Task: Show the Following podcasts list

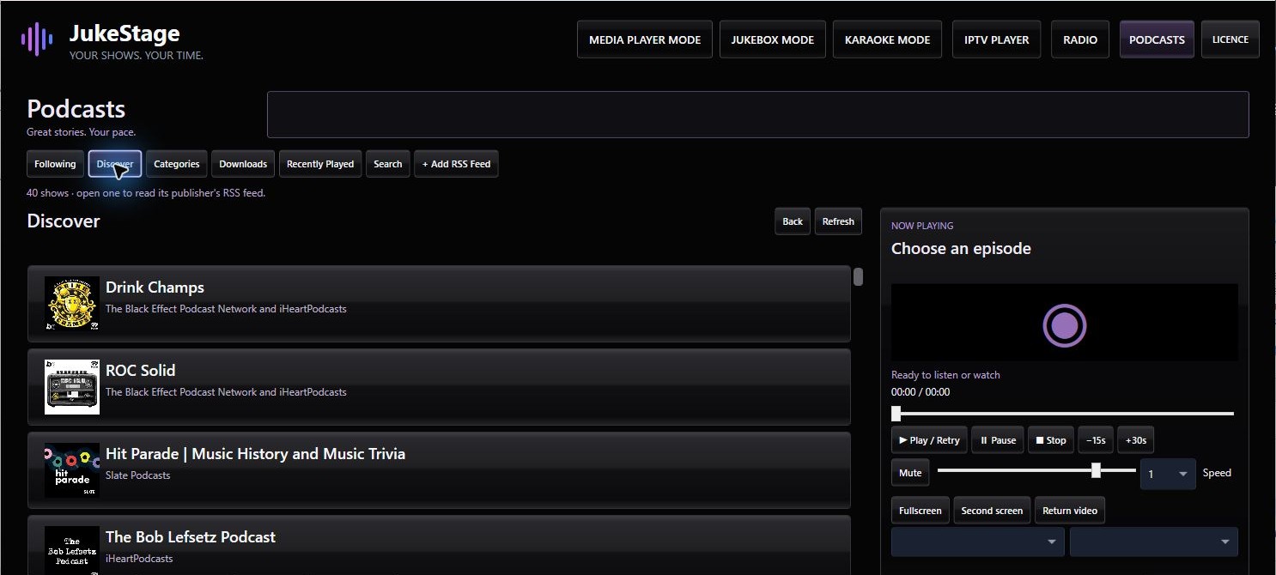Action: (x=55, y=164)
